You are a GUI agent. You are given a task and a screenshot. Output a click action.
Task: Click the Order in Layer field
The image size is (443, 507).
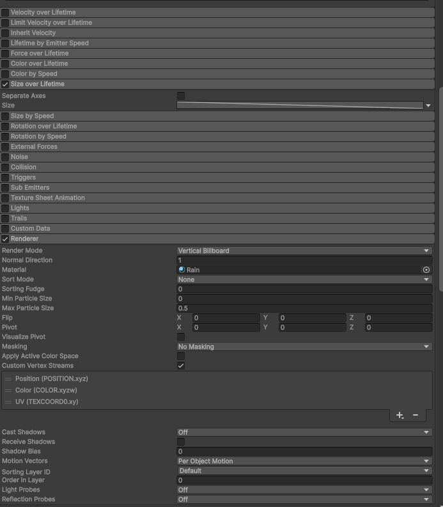click(304, 480)
